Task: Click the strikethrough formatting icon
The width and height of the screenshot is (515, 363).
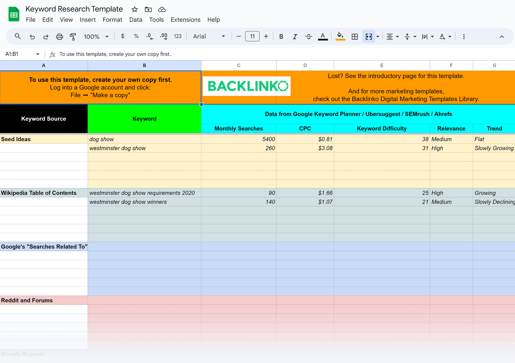Action: [309, 36]
